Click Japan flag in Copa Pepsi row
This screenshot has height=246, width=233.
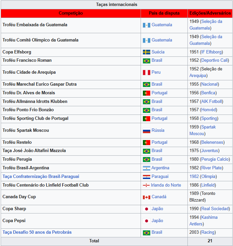(147, 221)
